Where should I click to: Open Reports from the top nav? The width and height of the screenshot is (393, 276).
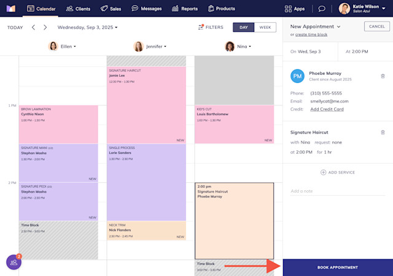coord(185,9)
